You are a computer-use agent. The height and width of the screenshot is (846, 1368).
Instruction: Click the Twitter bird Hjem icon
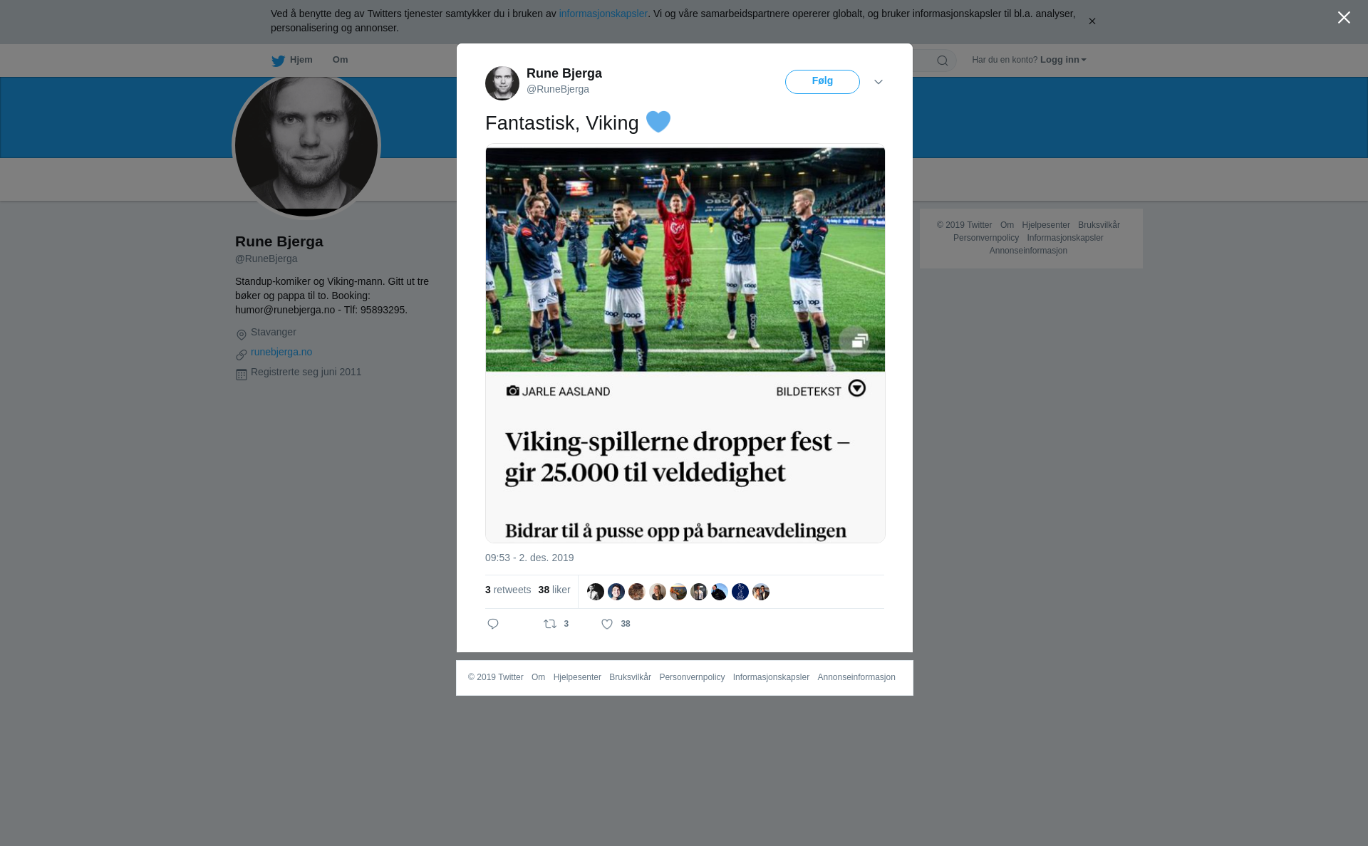coord(278,61)
